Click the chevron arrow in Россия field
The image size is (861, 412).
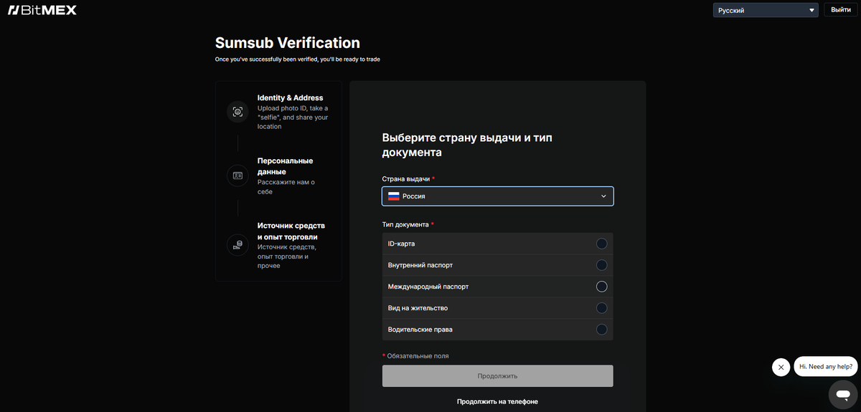603,196
